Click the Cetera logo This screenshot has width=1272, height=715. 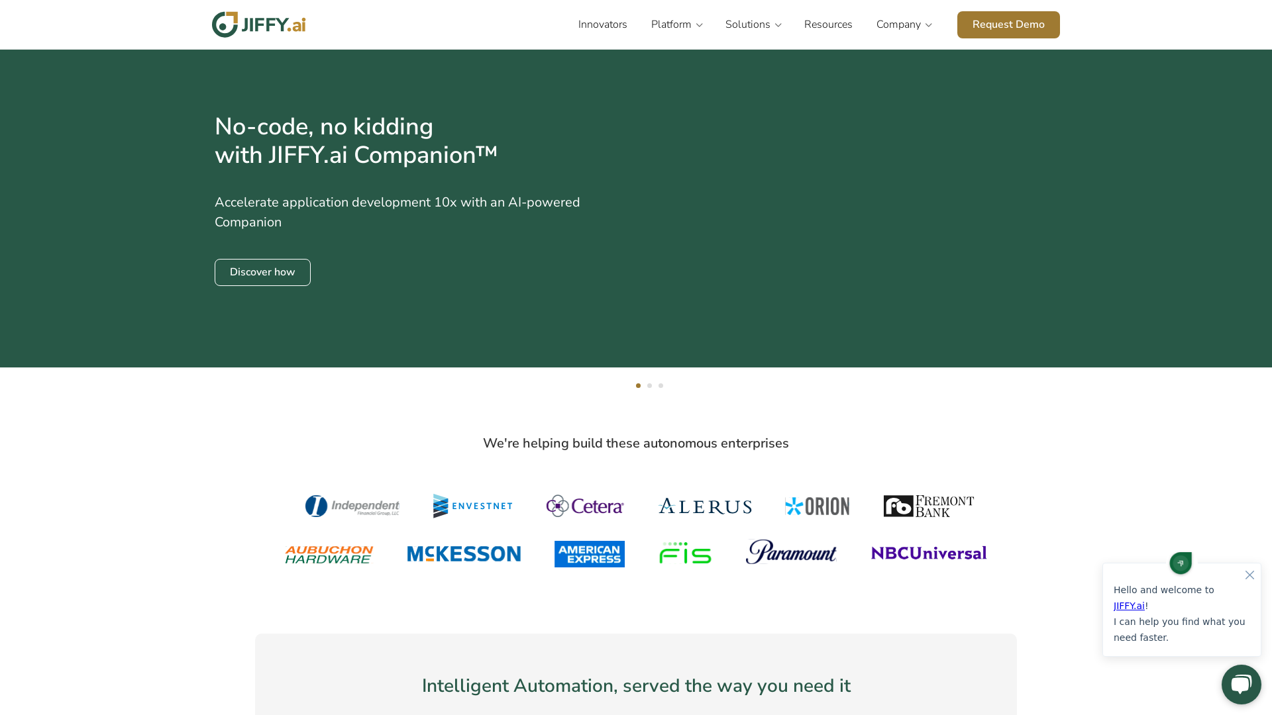(585, 506)
